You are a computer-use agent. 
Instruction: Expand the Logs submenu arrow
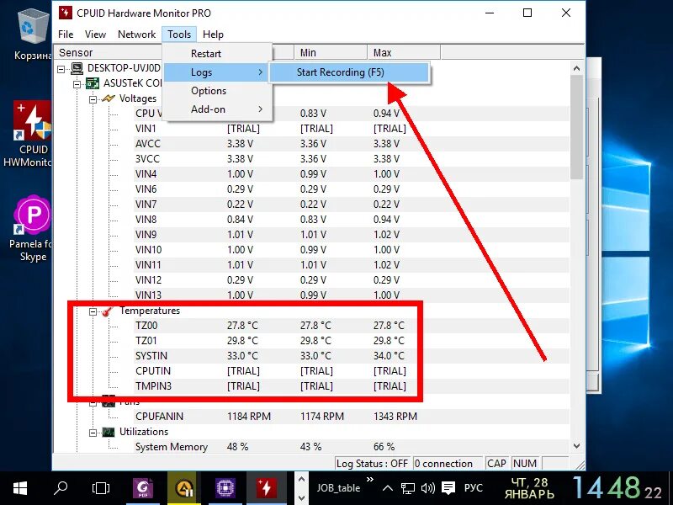(260, 72)
